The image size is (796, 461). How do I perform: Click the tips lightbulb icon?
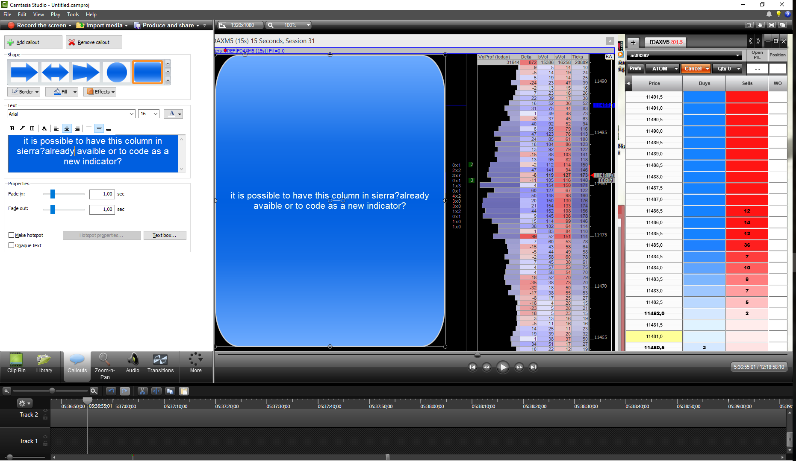click(778, 14)
